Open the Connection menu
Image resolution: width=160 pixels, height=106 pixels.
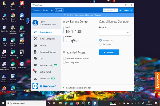37,10
